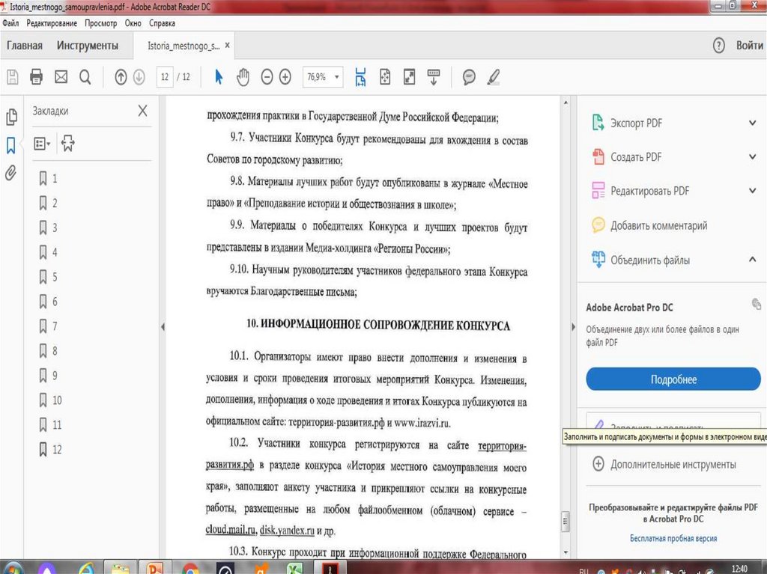
Task: Open the Бесплатная пробная версия link
Action: pyautogui.click(x=673, y=538)
